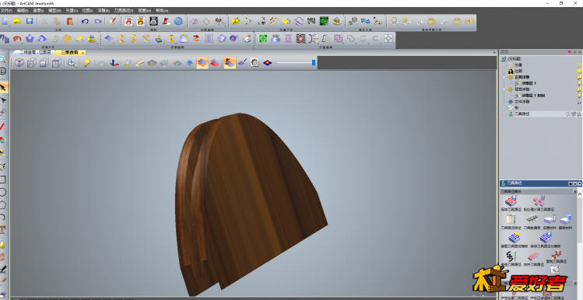Click the star shape relief icon
Viewport: 583px width, 300px height.
tap(30, 38)
